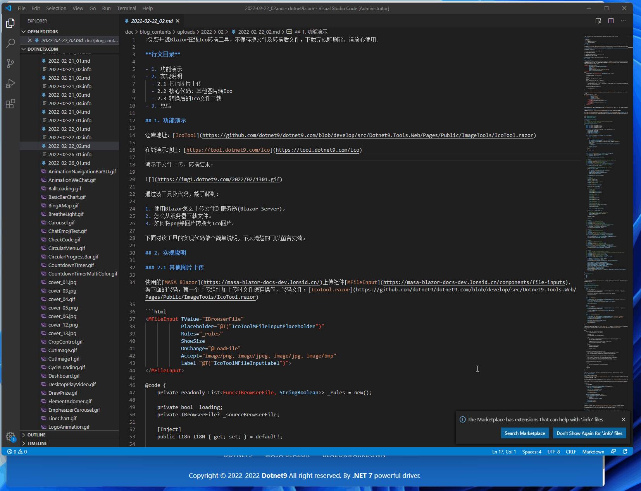The width and height of the screenshot is (641, 491).
Task: Open the Explorer view in the activity bar
Action: point(10,23)
